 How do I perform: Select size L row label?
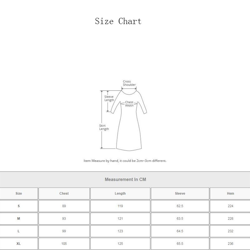click(x=18, y=231)
